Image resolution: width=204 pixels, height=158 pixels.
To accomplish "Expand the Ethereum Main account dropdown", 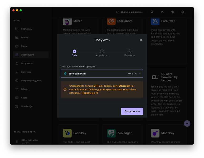I will (102, 73).
